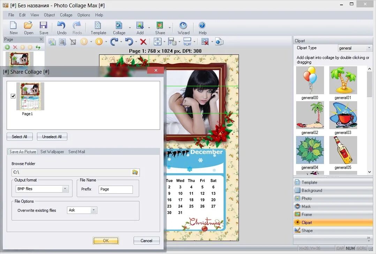Click the green swap arrows in Page panel
This screenshot has height=254, width=376.
click(38, 47)
